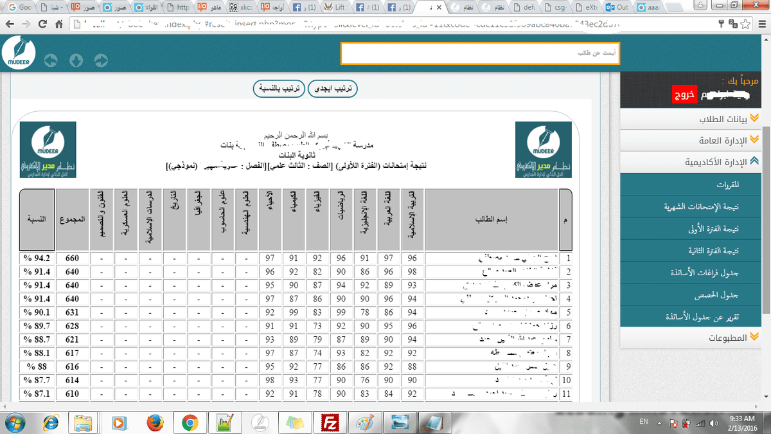Open Firefox from the taskbar
This screenshot has width=771, height=434.
coord(154,422)
